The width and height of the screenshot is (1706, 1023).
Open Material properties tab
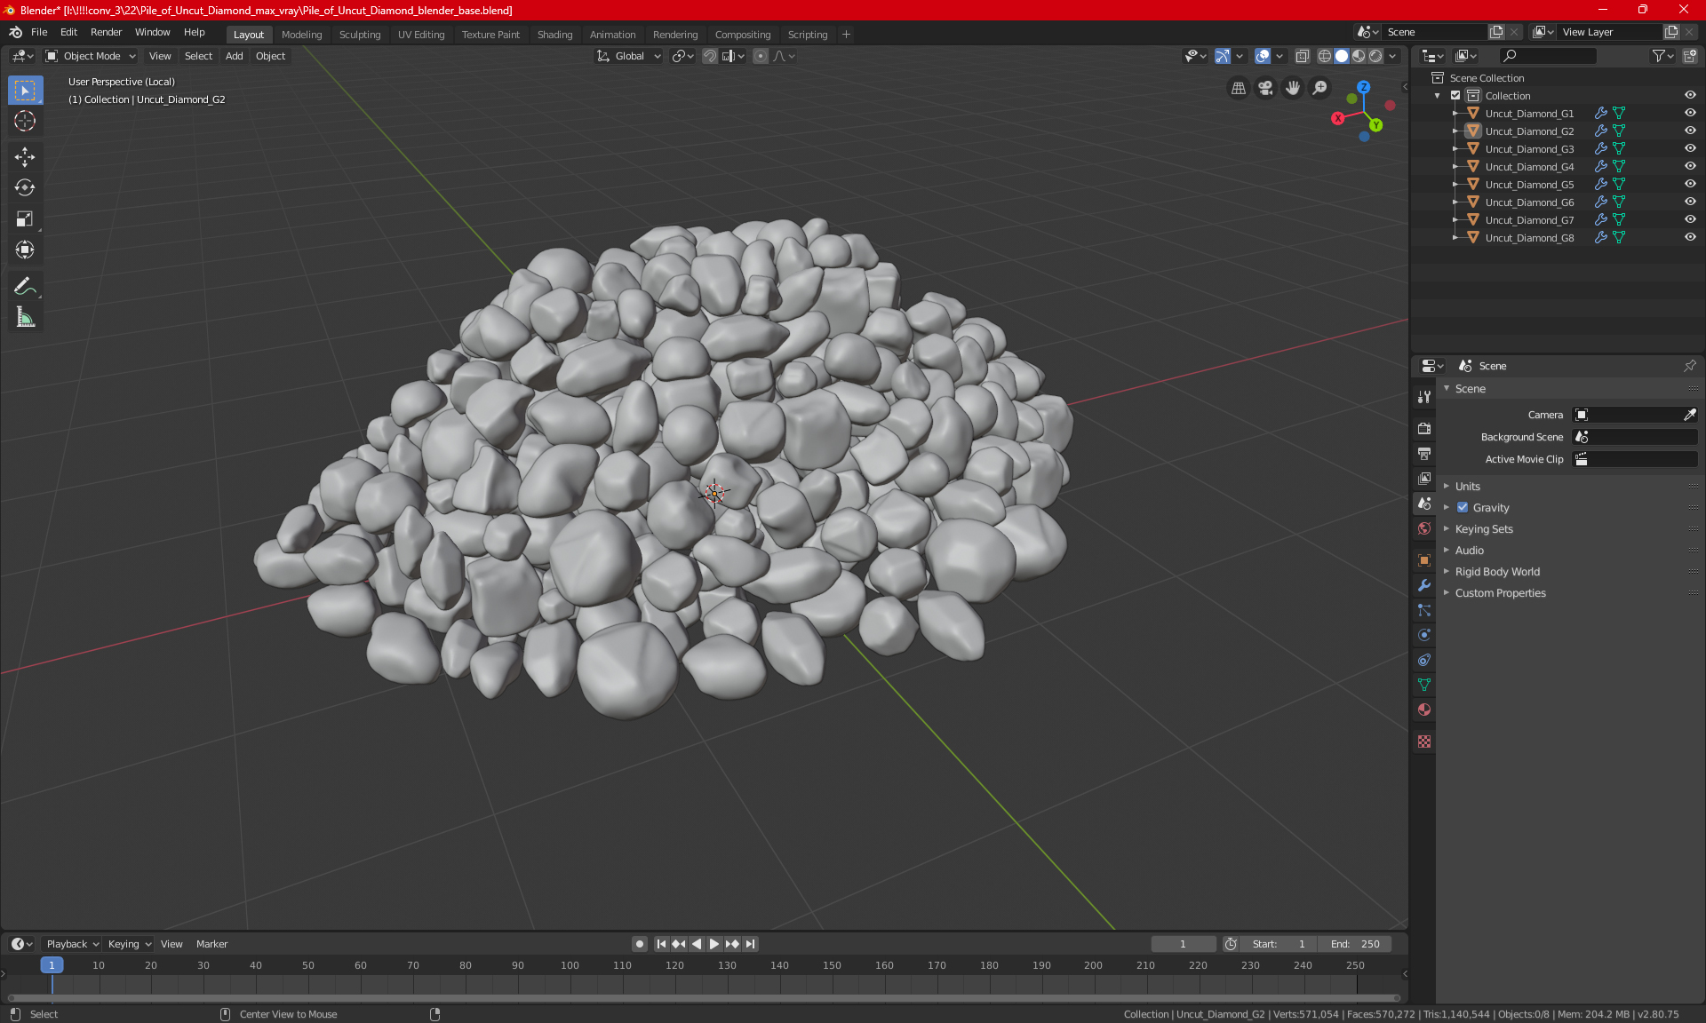(x=1424, y=710)
